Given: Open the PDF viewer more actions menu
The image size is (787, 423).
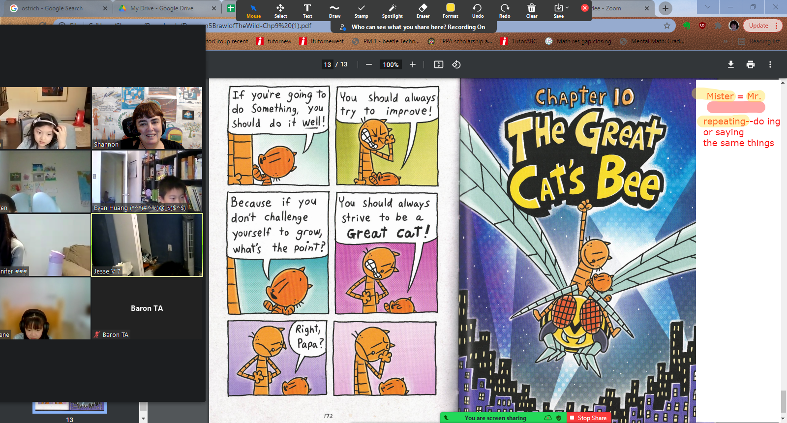Looking at the screenshot, I should 770,64.
